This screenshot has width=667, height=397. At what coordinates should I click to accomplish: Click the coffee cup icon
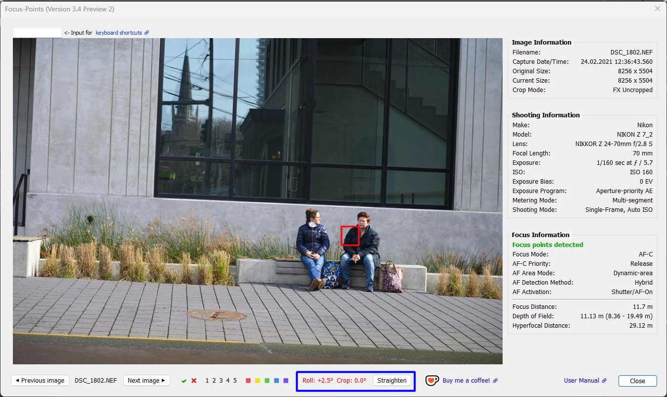pyautogui.click(x=432, y=381)
